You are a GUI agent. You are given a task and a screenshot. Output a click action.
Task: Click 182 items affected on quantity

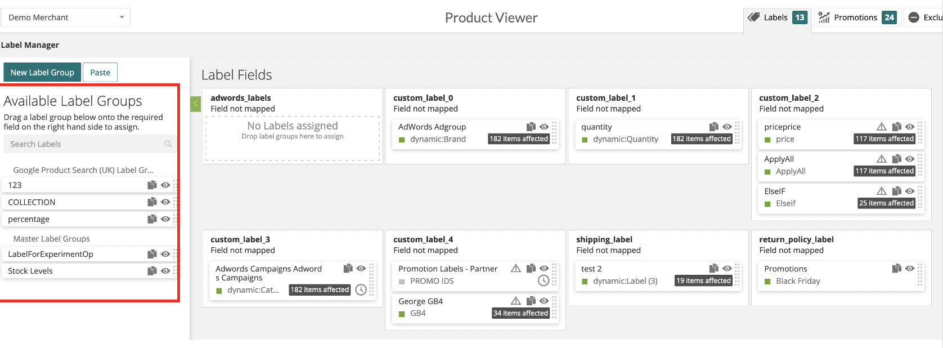pyautogui.click(x=702, y=139)
